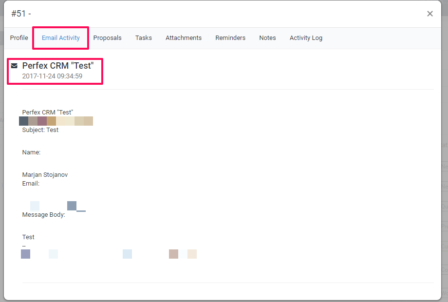Click the #51 dialog title
Screen dimensions: 448x302
coord(21,14)
